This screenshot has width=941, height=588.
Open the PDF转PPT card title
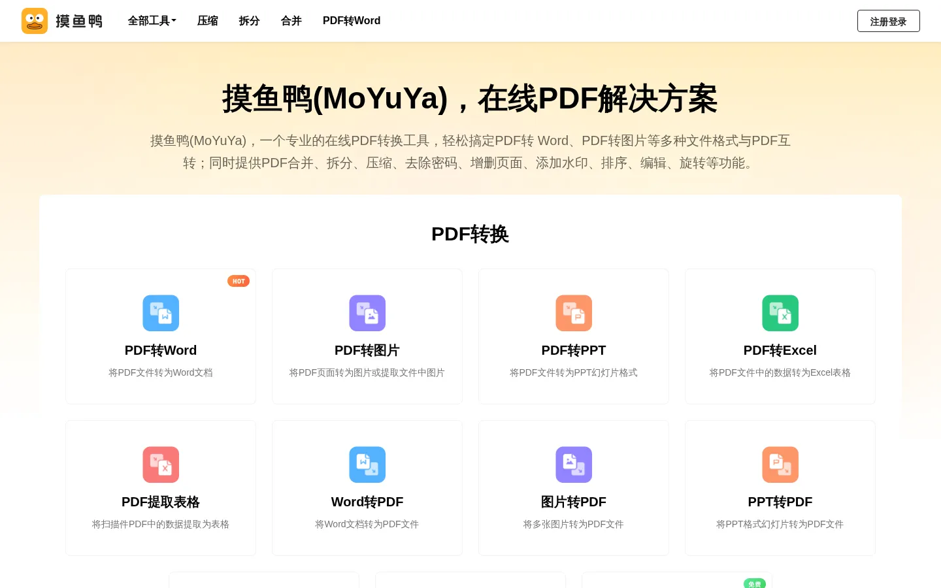coord(574,350)
